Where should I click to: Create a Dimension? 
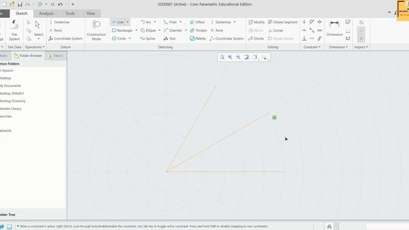(334, 28)
